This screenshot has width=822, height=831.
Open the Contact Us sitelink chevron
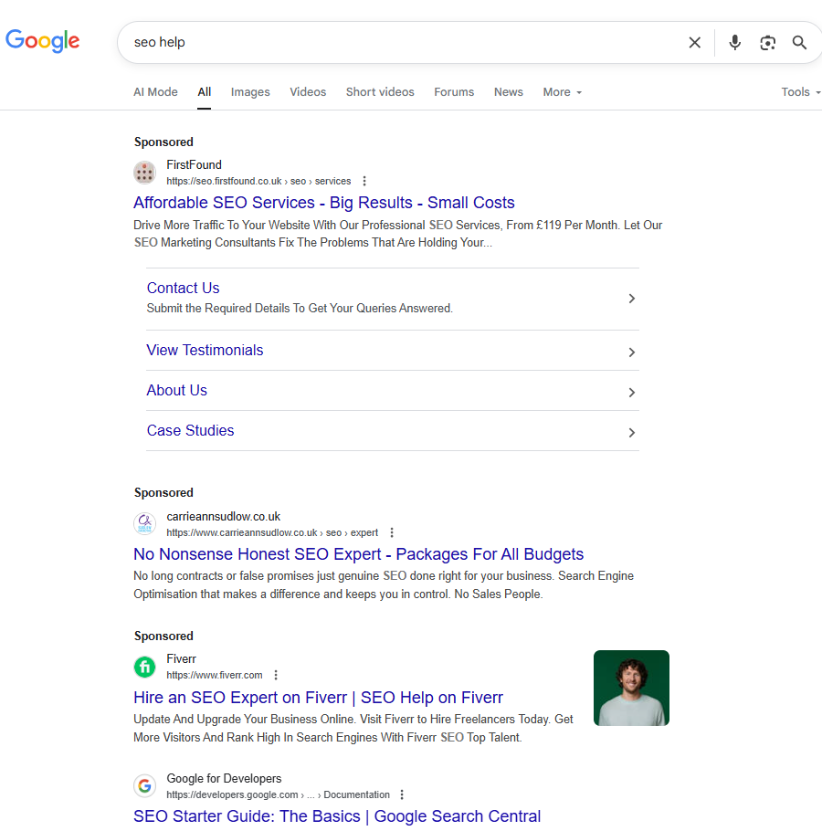[x=632, y=299]
